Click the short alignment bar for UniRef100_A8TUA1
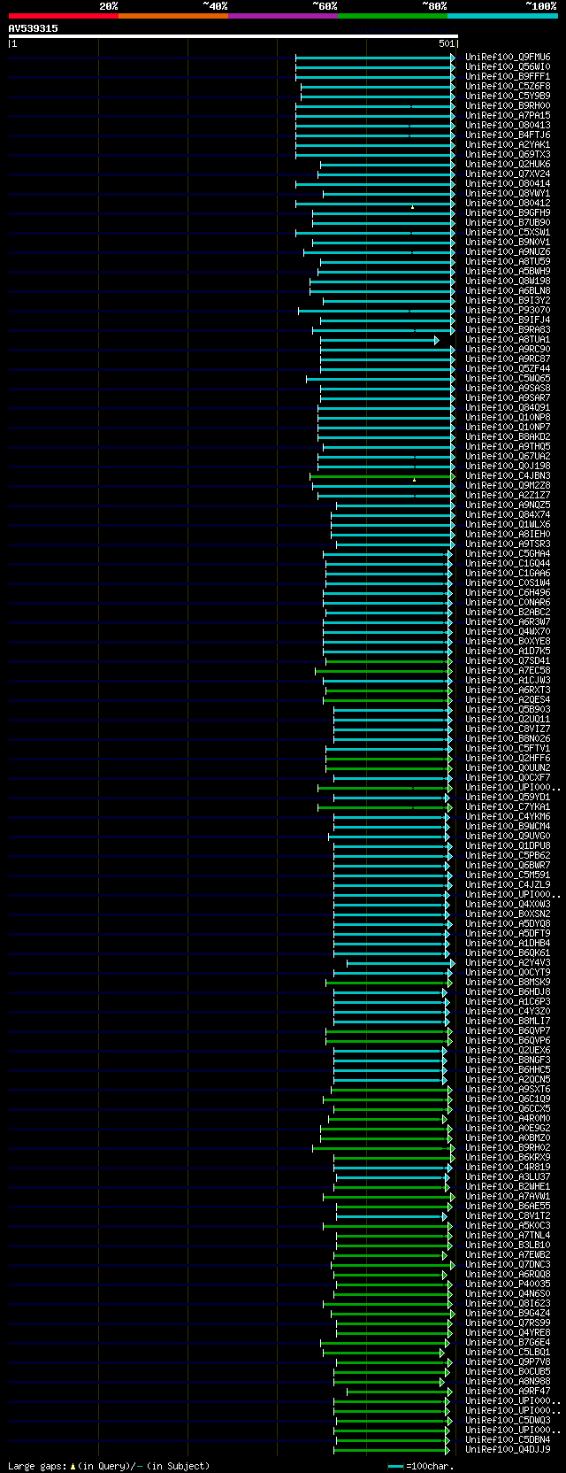The image size is (566, 1473). [x=379, y=340]
